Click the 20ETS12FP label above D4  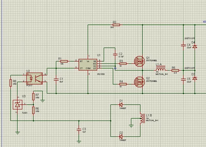click(190, 38)
